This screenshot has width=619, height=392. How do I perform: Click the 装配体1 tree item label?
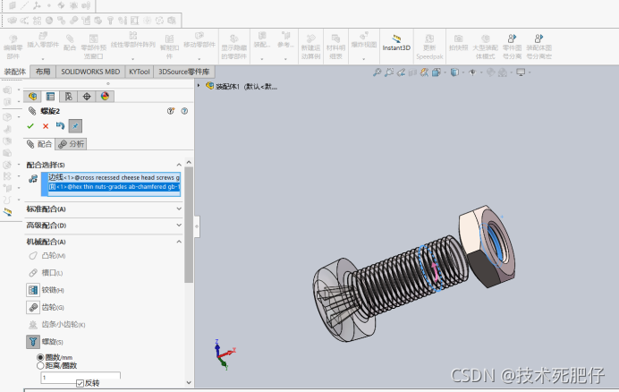pos(246,86)
